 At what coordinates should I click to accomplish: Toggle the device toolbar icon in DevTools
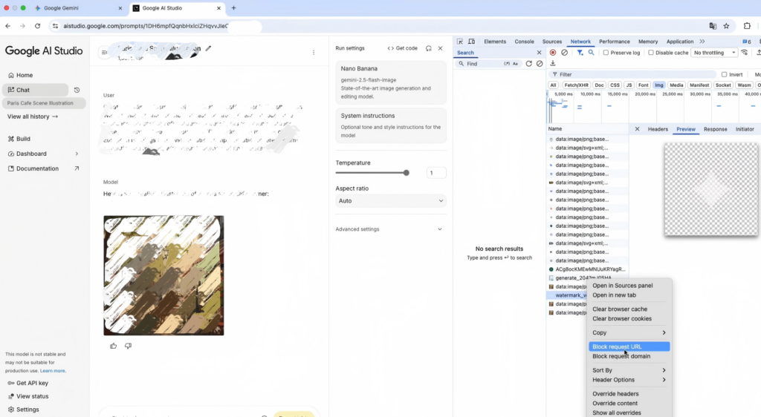point(471,42)
